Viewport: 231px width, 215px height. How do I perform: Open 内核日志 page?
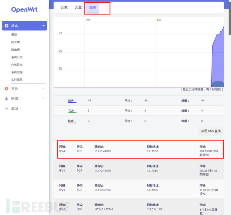click(17, 65)
